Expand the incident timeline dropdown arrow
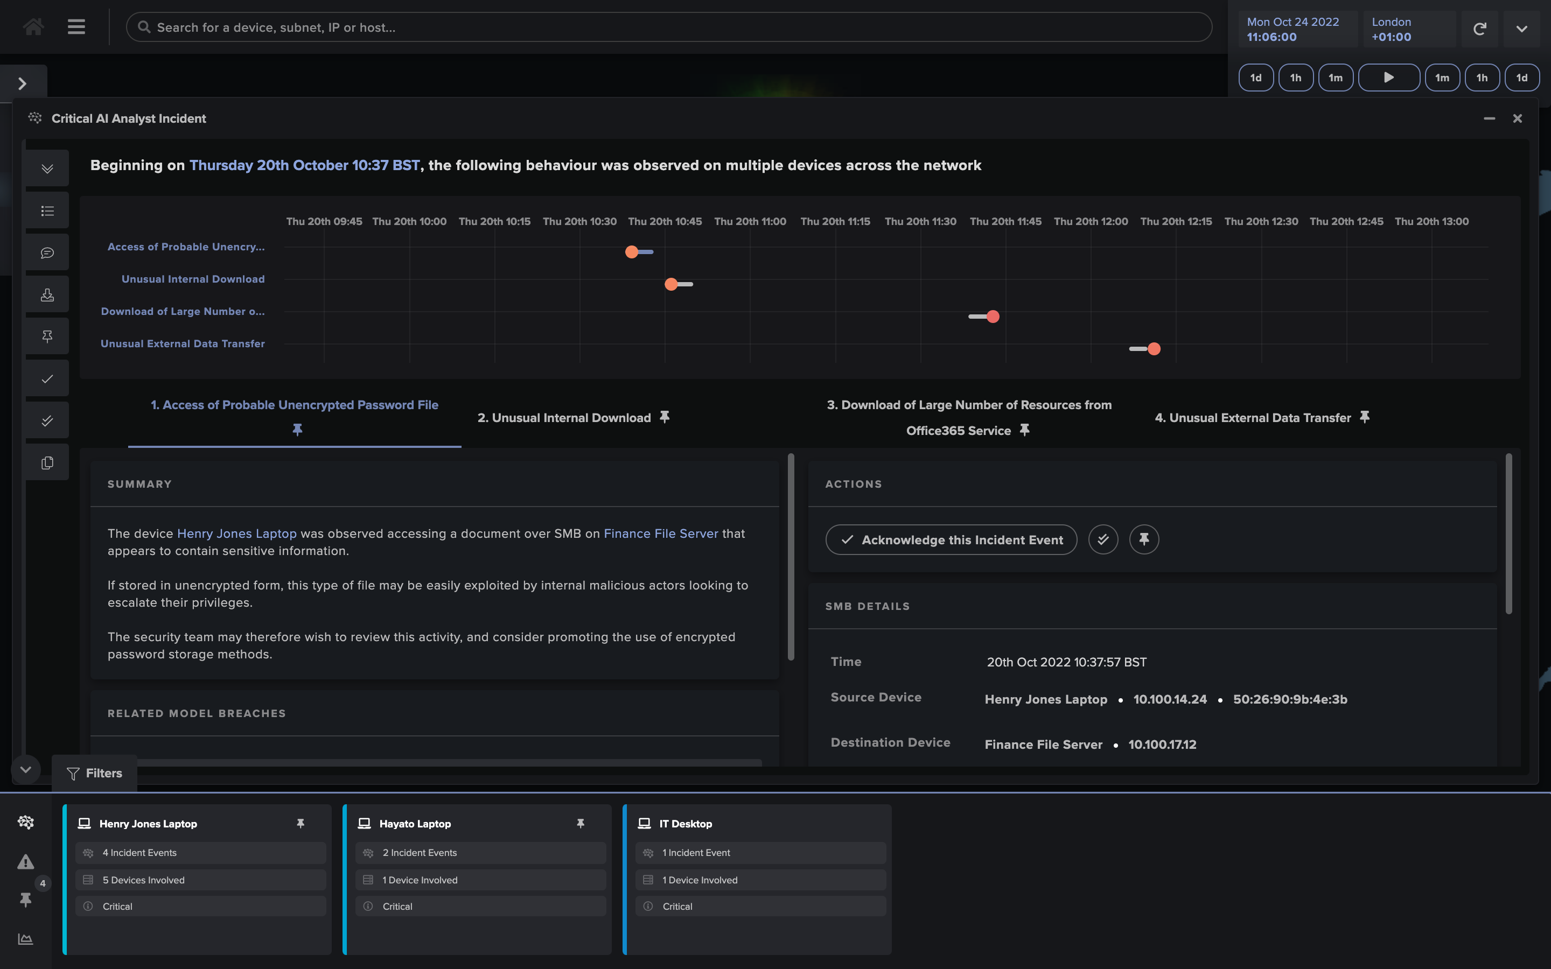 click(46, 168)
